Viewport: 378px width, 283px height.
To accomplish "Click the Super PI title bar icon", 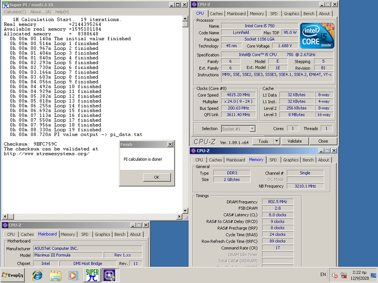I will point(6,5).
